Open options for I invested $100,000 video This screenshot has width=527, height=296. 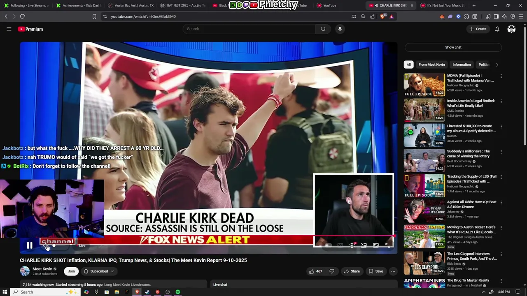[x=501, y=127]
